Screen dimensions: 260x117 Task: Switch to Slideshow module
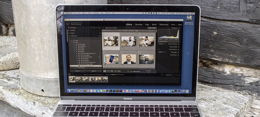click(x=164, y=25)
